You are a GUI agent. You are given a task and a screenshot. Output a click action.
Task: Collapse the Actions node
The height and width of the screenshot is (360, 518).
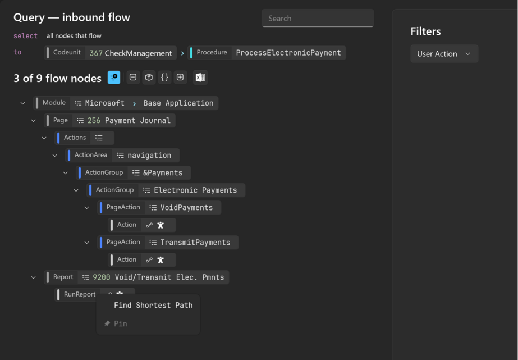[44, 138]
